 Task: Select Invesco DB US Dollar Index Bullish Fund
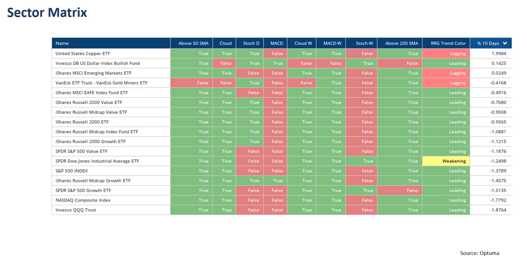[98, 63]
